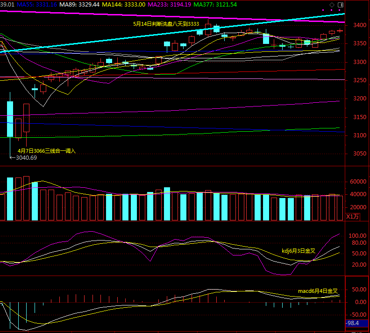Click the annotation 4月7日3066三线合一调入
Image resolution: width=370 pixels, height=333 pixels.
(x=47, y=151)
